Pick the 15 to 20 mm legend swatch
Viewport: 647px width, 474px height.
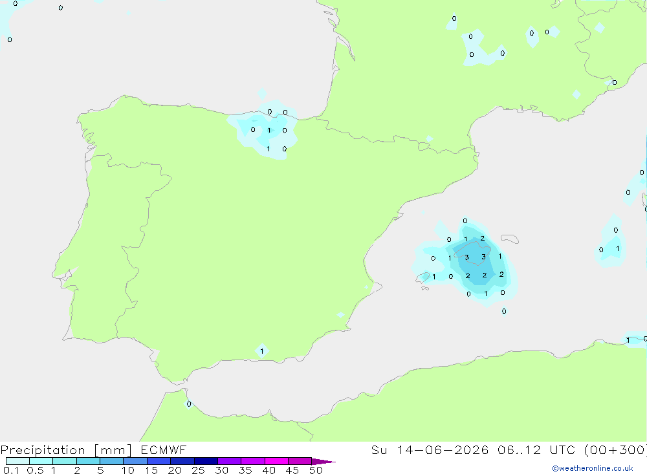coord(159,461)
